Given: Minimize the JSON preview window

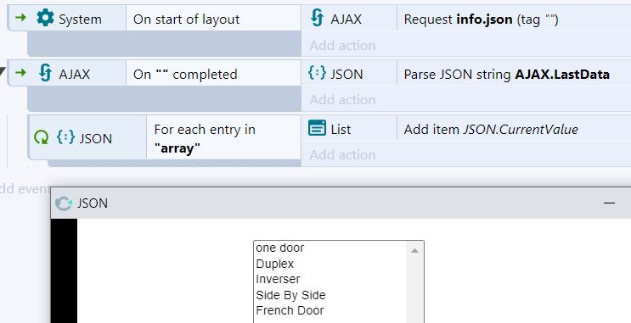Looking at the screenshot, I should tap(609, 203).
